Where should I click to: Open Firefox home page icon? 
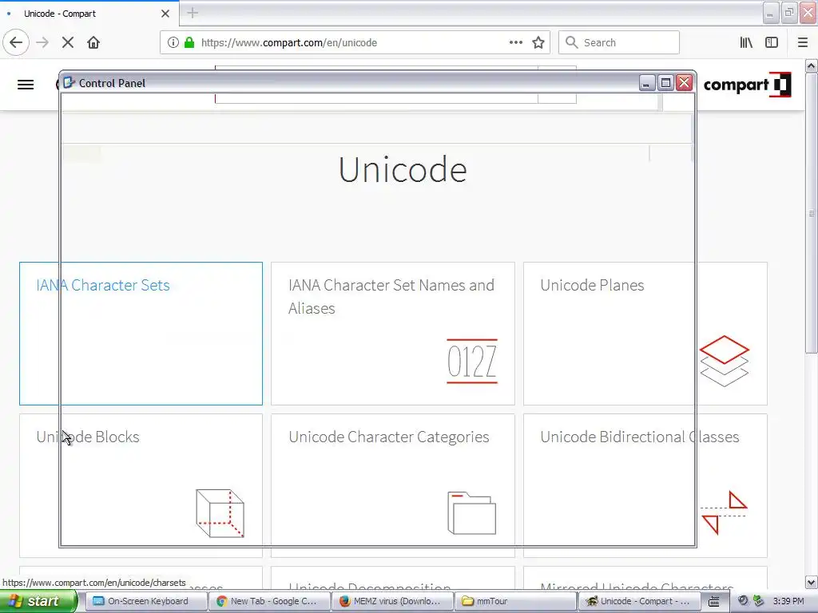click(x=93, y=43)
